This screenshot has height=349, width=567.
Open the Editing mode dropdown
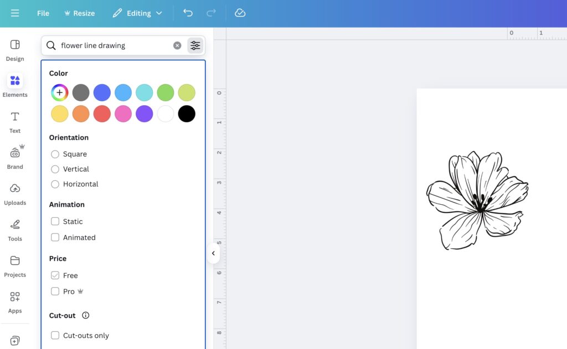[137, 13]
